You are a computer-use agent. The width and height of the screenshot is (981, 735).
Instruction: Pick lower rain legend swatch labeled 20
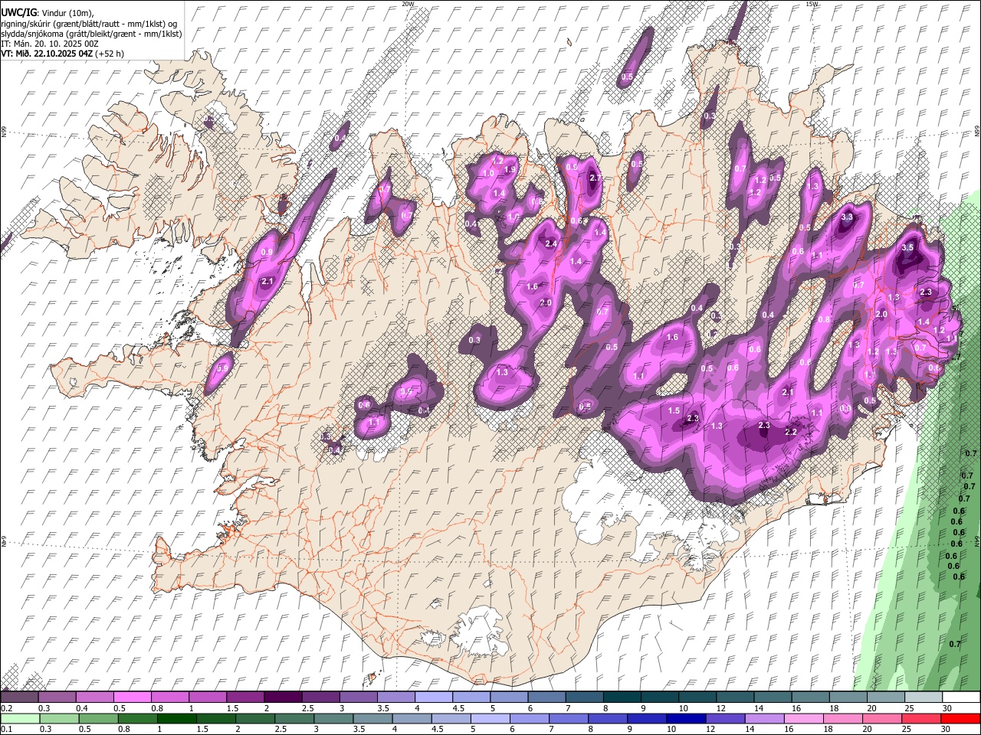(x=883, y=718)
